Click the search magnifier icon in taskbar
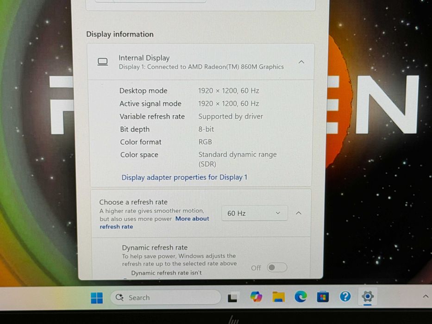This screenshot has width=432, height=324. click(x=119, y=298)
